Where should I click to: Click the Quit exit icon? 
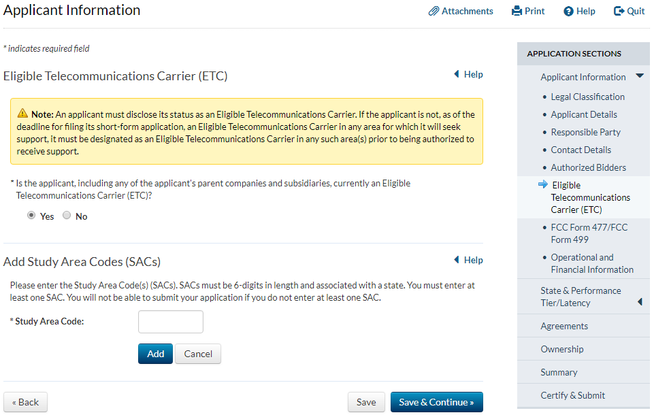[x=619, y=12]
